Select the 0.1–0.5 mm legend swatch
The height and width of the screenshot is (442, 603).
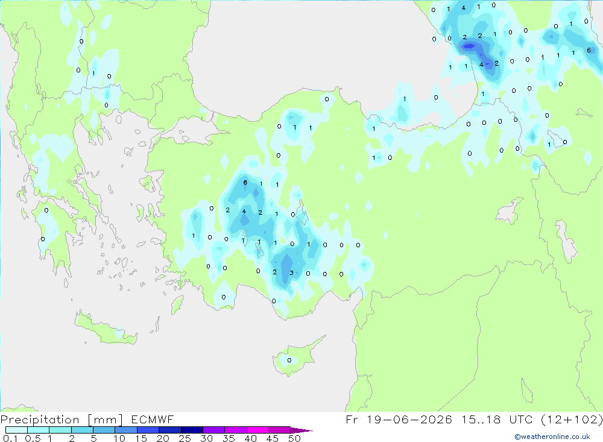[x=16, y=430]
